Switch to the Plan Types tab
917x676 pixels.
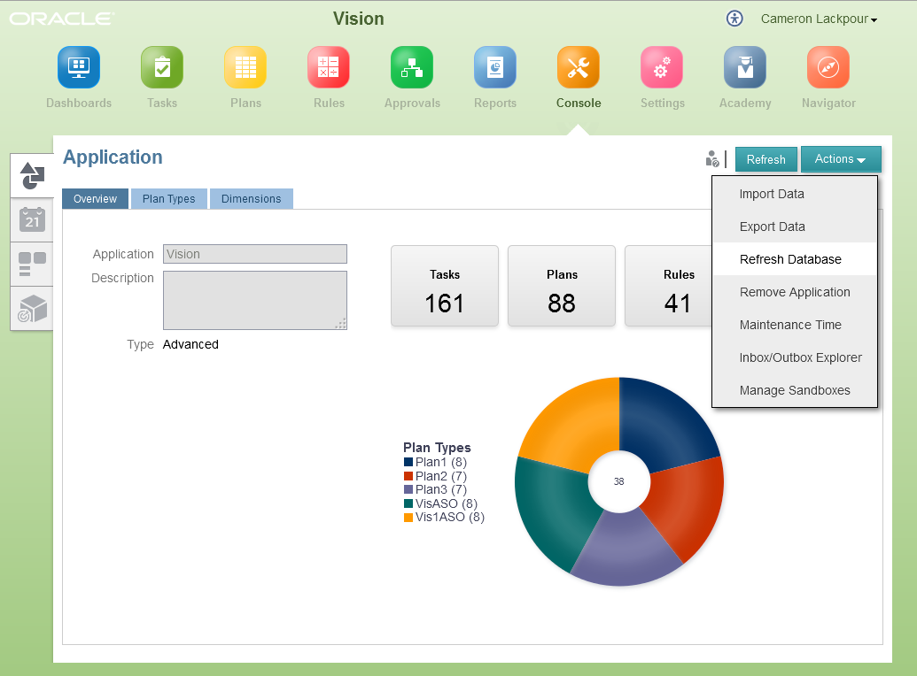pyautogui.click(x=169, y=199)
